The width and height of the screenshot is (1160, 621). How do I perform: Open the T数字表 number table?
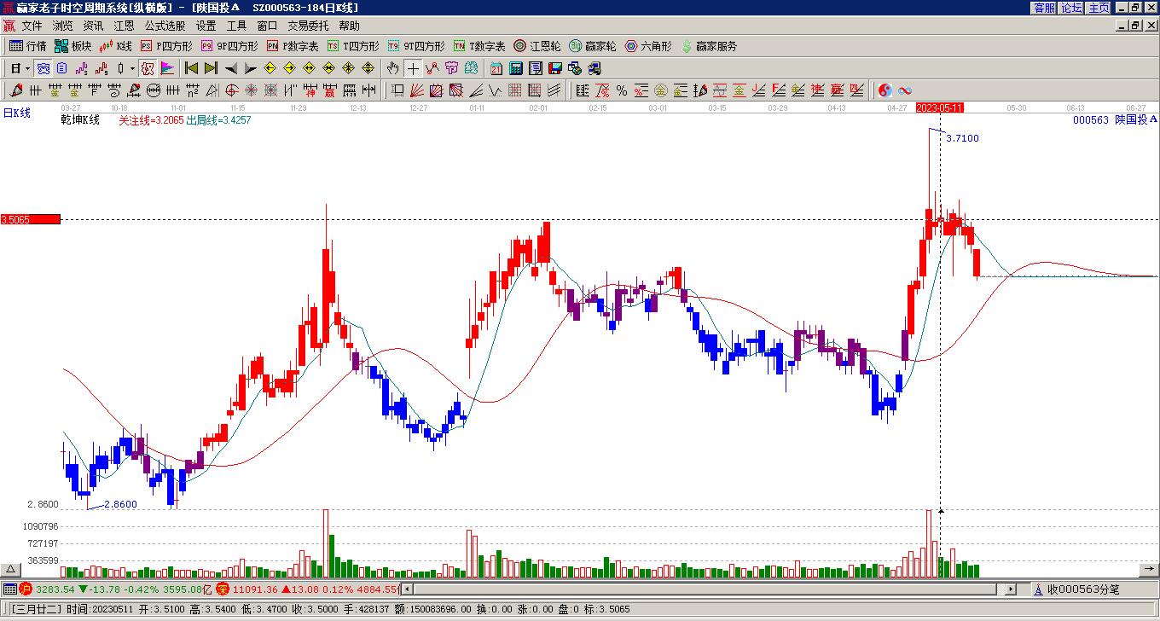click(479, 46)
